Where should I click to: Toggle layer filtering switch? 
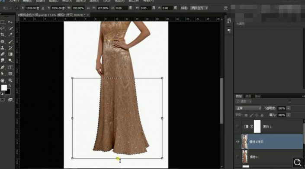pos(289,102)
